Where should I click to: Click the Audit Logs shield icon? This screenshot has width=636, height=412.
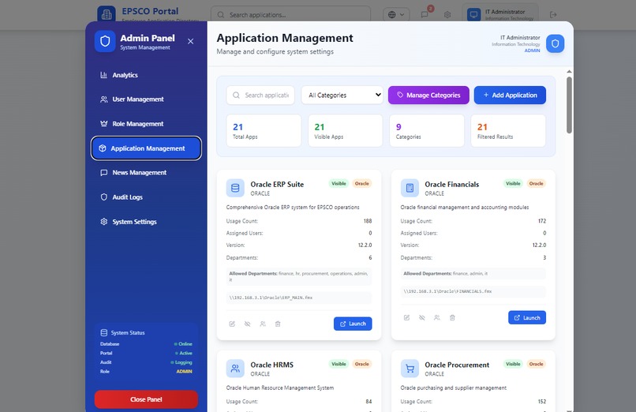[104, 197]
